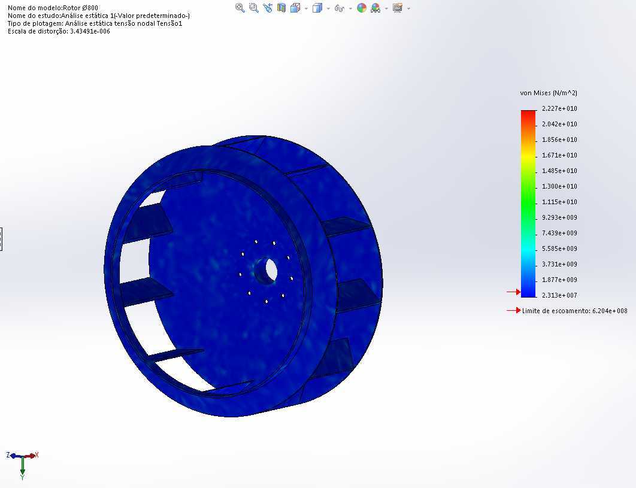636x488 pixels.
Task: Activate the Section View icon
Action: (281, 8)
